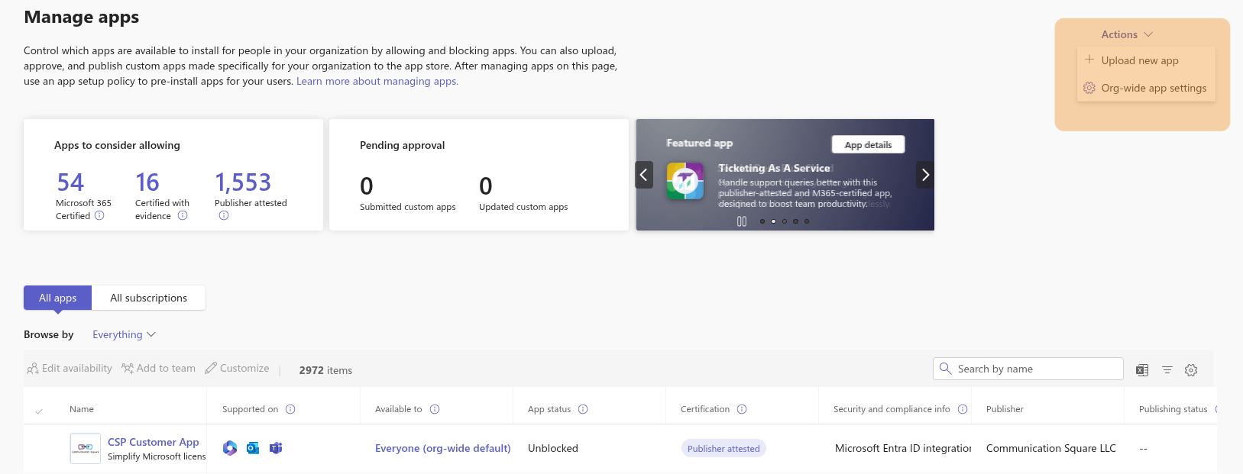Show next featured app with right arrow
The image size is (1243, 474).
coord(925,175)
